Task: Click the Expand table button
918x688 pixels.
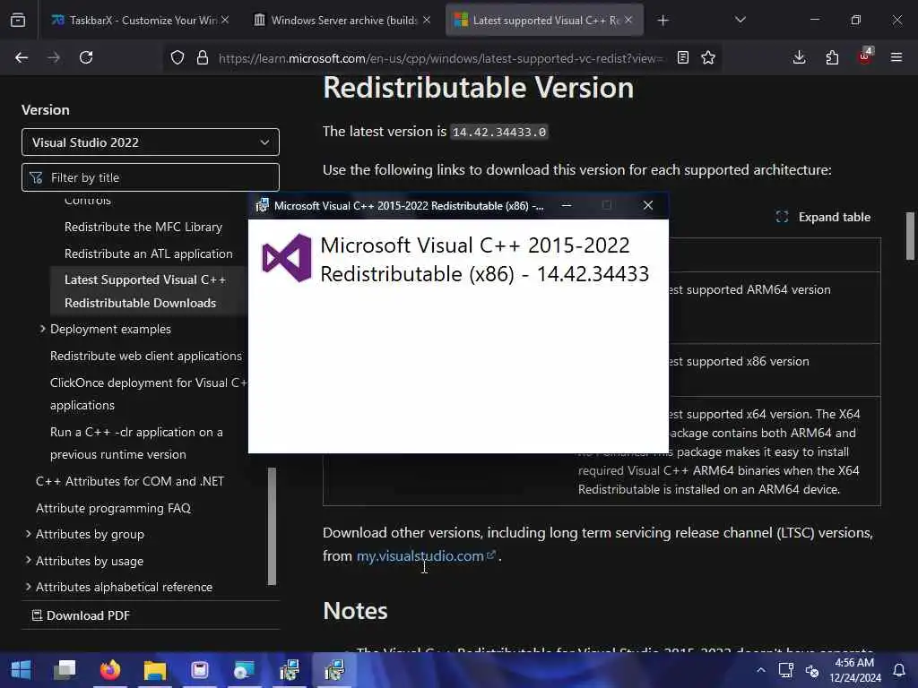Action: (823, 217)
